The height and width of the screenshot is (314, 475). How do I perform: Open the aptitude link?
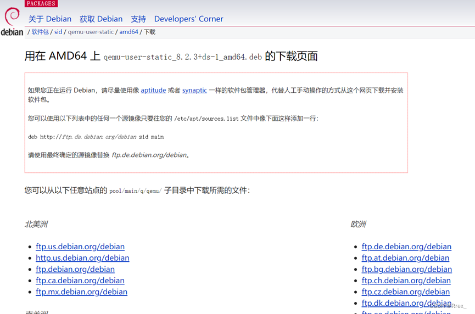[153, 90]
